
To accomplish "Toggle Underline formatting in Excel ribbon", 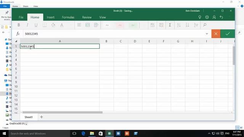I will coord(36,25).
